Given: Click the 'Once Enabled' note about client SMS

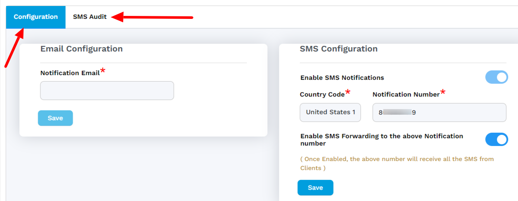Looking at the screenshot, I should tap(397, 163).
